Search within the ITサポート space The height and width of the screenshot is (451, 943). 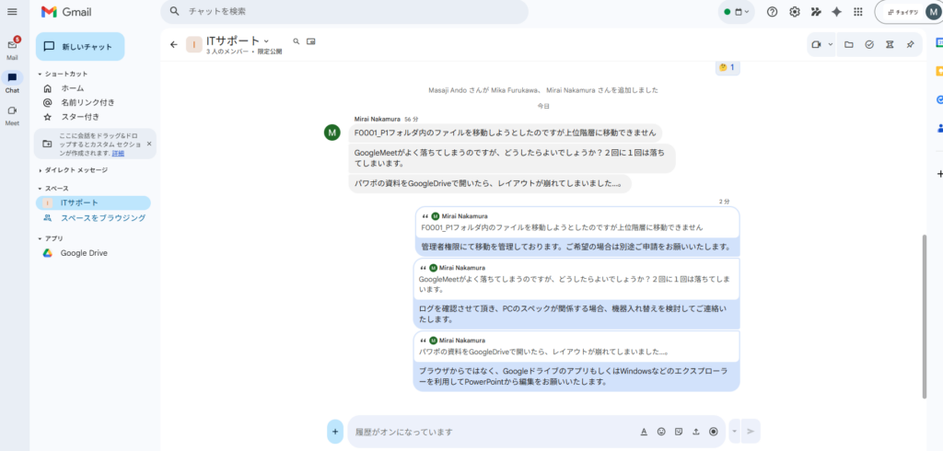(296, 41)
